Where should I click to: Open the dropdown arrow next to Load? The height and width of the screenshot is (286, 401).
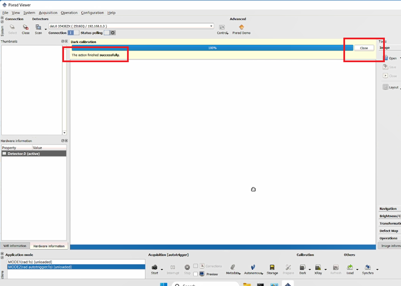click(x=357, y=270)
